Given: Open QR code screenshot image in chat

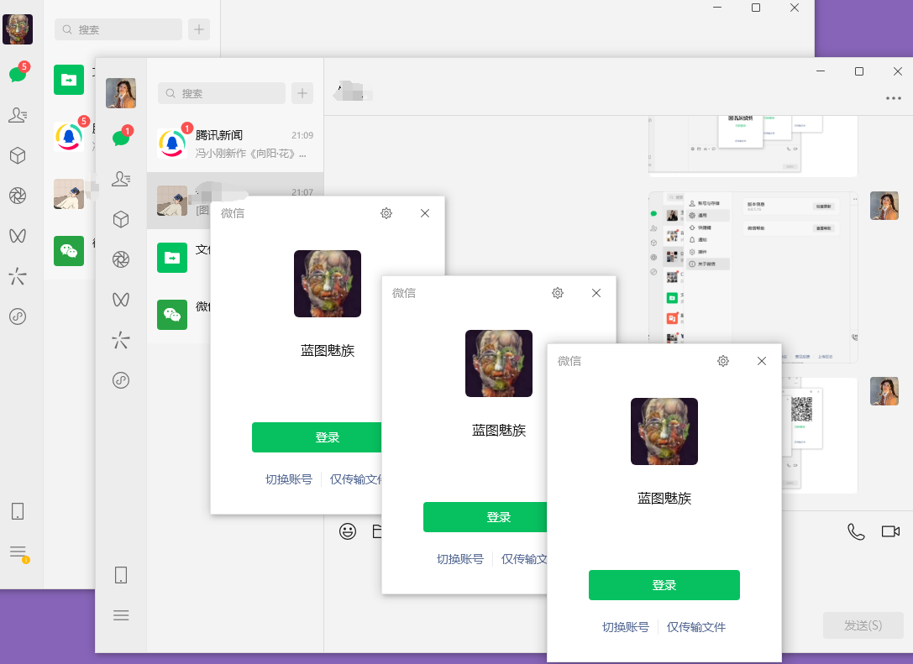Looking at the screenshot, I should pyautogui.click(x=819, y=436).
